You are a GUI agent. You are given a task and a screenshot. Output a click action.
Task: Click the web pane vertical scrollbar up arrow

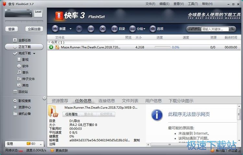pos(239,107)
